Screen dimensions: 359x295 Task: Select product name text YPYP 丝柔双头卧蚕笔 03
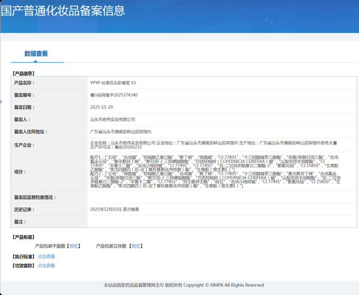(113, 83)
